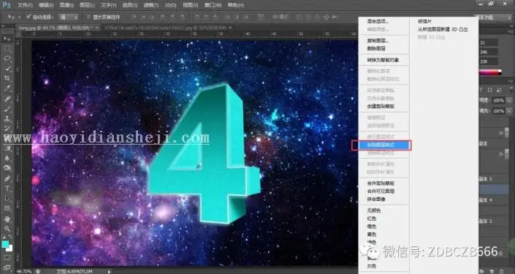
Task: Select the History Brush tool
Action: click(x=7, y=129)
